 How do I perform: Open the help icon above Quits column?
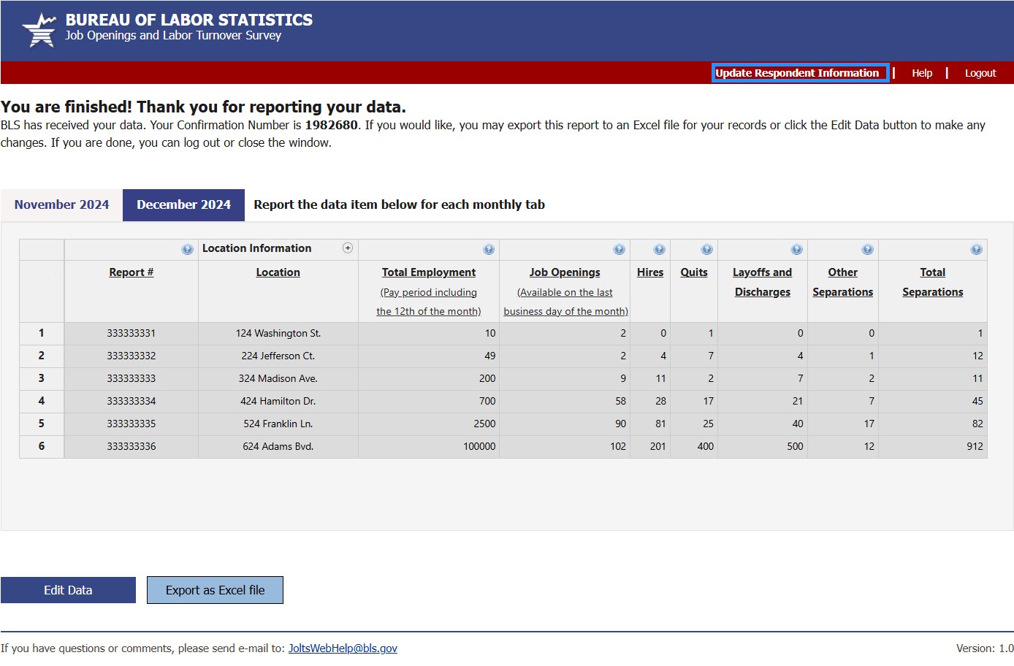[x=706, y=250]
